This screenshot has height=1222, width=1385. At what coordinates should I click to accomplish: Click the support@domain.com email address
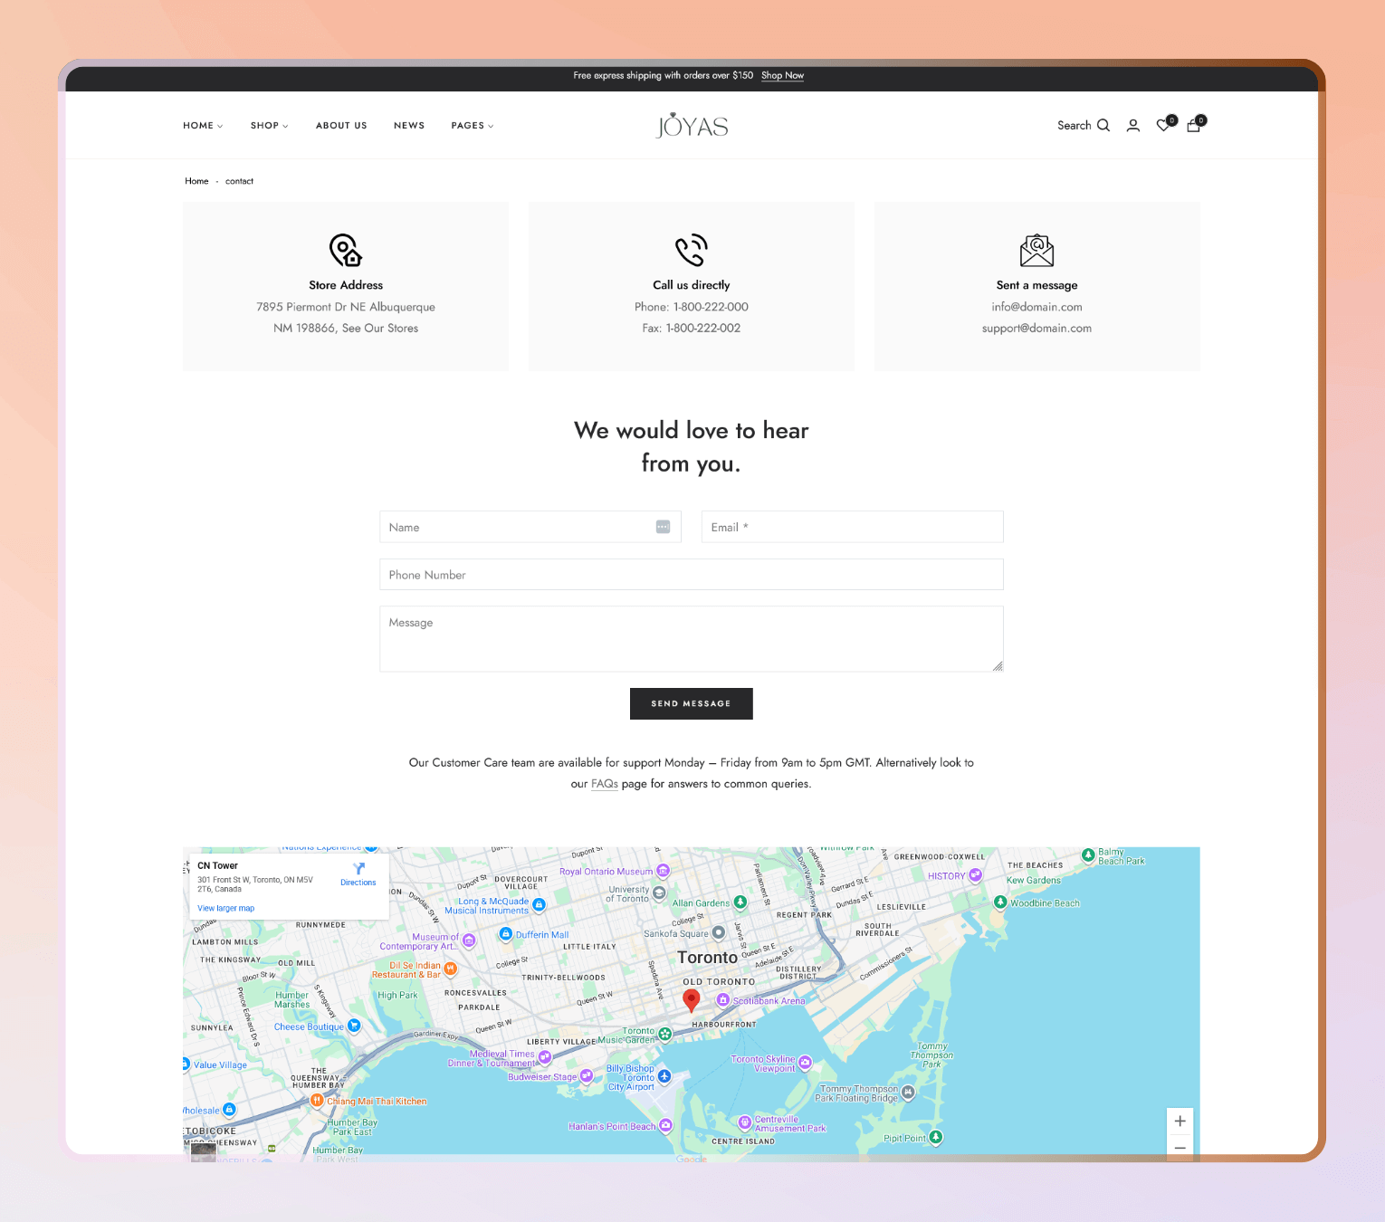click(x=1037, y=329)
